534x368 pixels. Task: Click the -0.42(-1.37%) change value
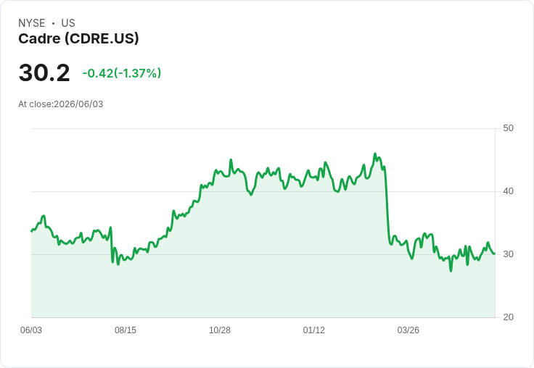pyautogui.click(x=122, y=73)
